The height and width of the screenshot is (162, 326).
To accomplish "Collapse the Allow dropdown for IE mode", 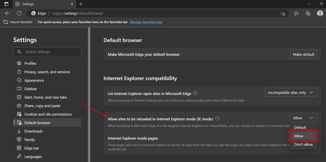I will click(303, 118).
